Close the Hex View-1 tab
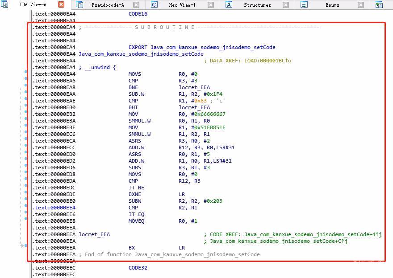393x278 pixels. tap(211, 5)
